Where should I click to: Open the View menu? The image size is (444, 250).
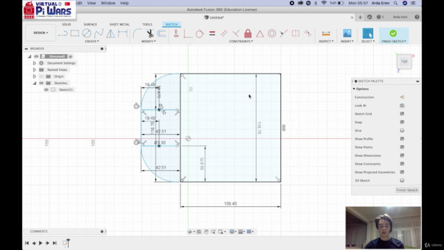coord(92,3)
